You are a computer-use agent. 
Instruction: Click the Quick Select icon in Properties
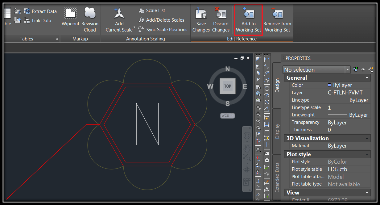pyautogui.click(x=371, y=69)
